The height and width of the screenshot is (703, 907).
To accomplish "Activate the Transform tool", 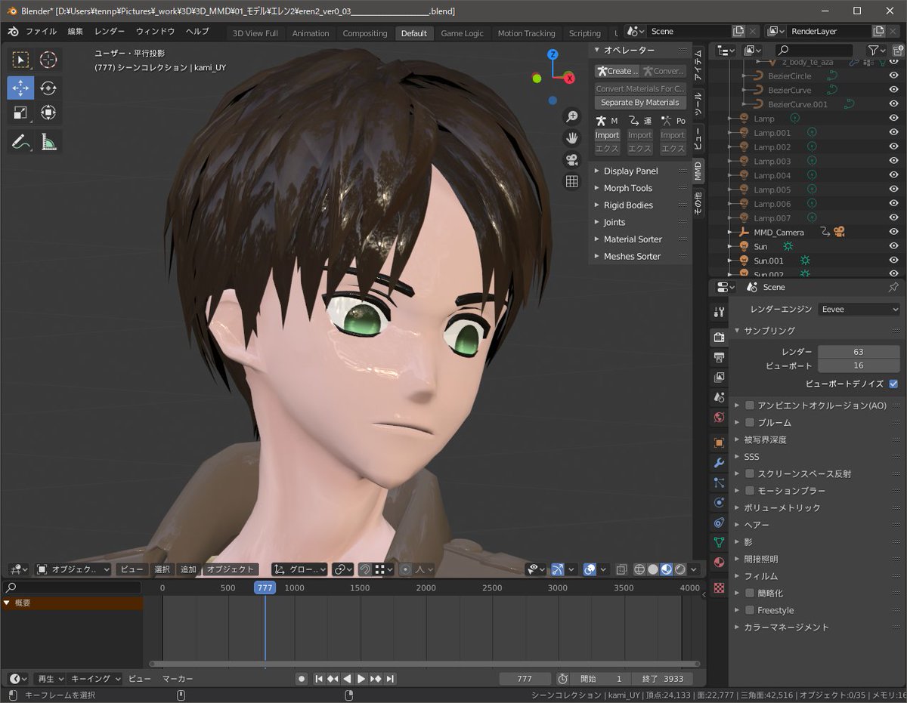I will (x=48, y=113).
